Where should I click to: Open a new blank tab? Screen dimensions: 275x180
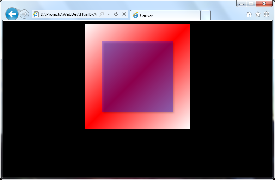click(206, 15)
